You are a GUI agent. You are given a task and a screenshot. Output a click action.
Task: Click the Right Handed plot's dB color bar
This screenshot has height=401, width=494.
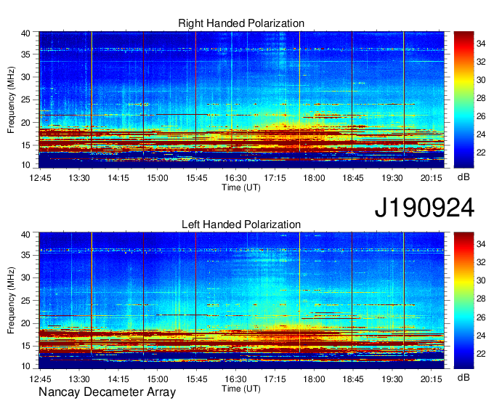pos(463,100)
